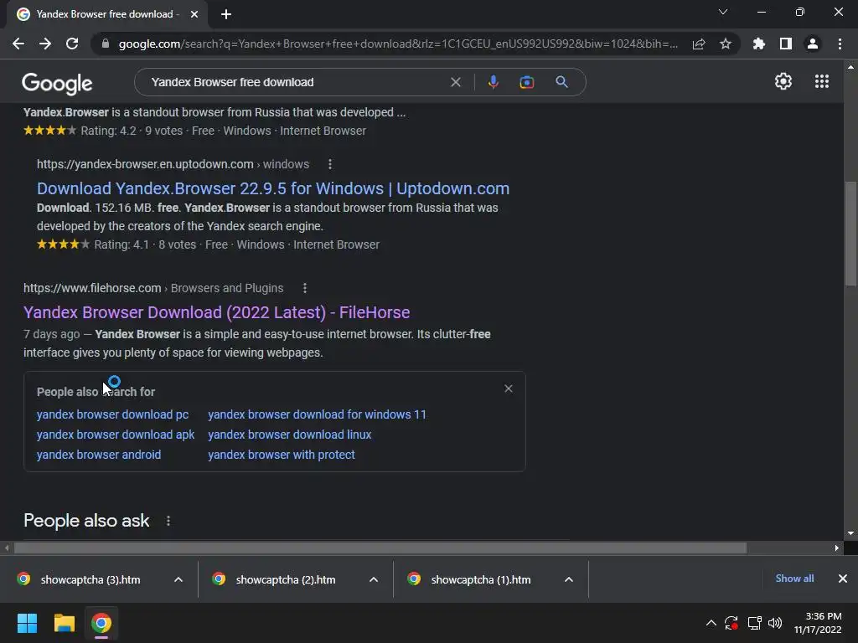Open tab search chevron in title bar
This screenshot has width=858, height=643.
(723, 12)
